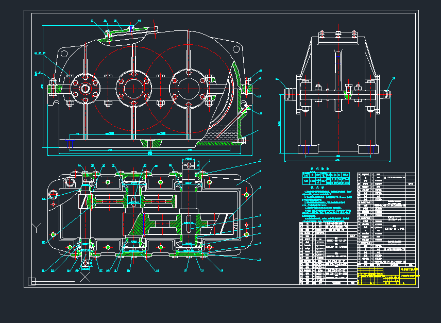This screenshot has height=323, width=441.
Task: Select the left bearing cover in the front view
Action: [x=84, y=89]
